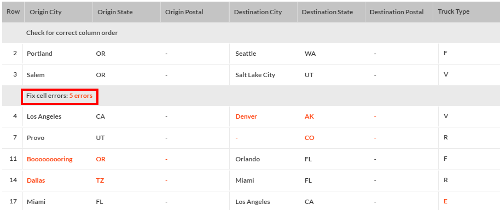Click the erroneous Denver destination cell
500x210 pixels.
pos(246,116)
